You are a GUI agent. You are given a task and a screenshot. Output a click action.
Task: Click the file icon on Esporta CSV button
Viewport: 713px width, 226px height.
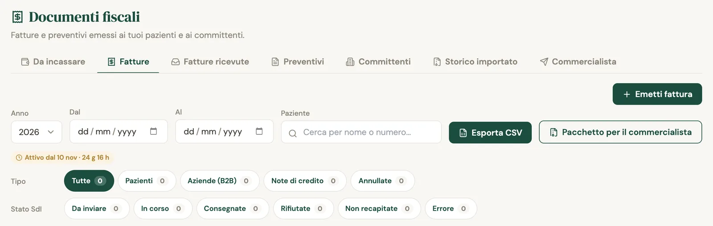click(x=463, y=133)
